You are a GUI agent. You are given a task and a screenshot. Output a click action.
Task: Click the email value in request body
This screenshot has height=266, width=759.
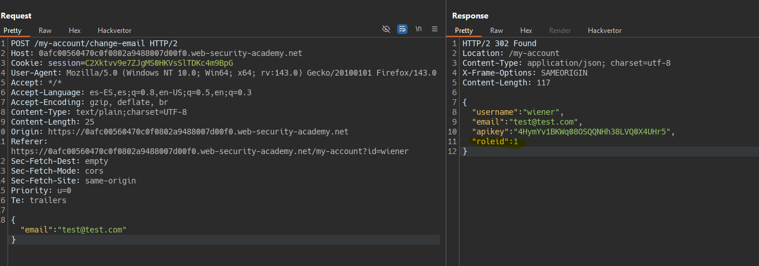click(91, 230)
